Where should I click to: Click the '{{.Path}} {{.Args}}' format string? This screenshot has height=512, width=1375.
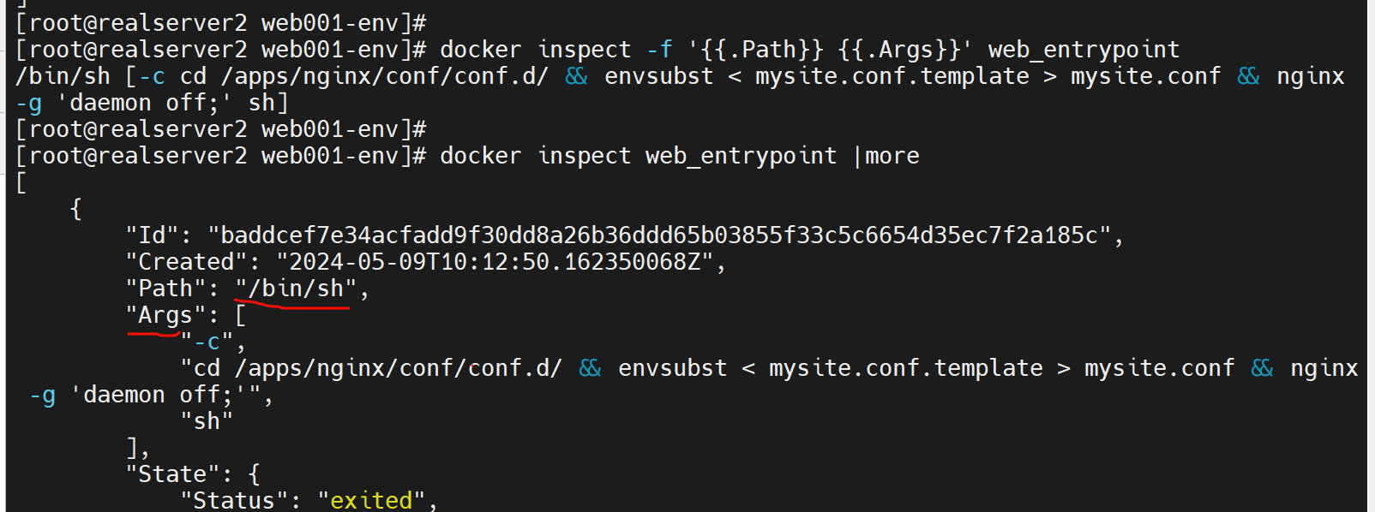pos(830,50)
